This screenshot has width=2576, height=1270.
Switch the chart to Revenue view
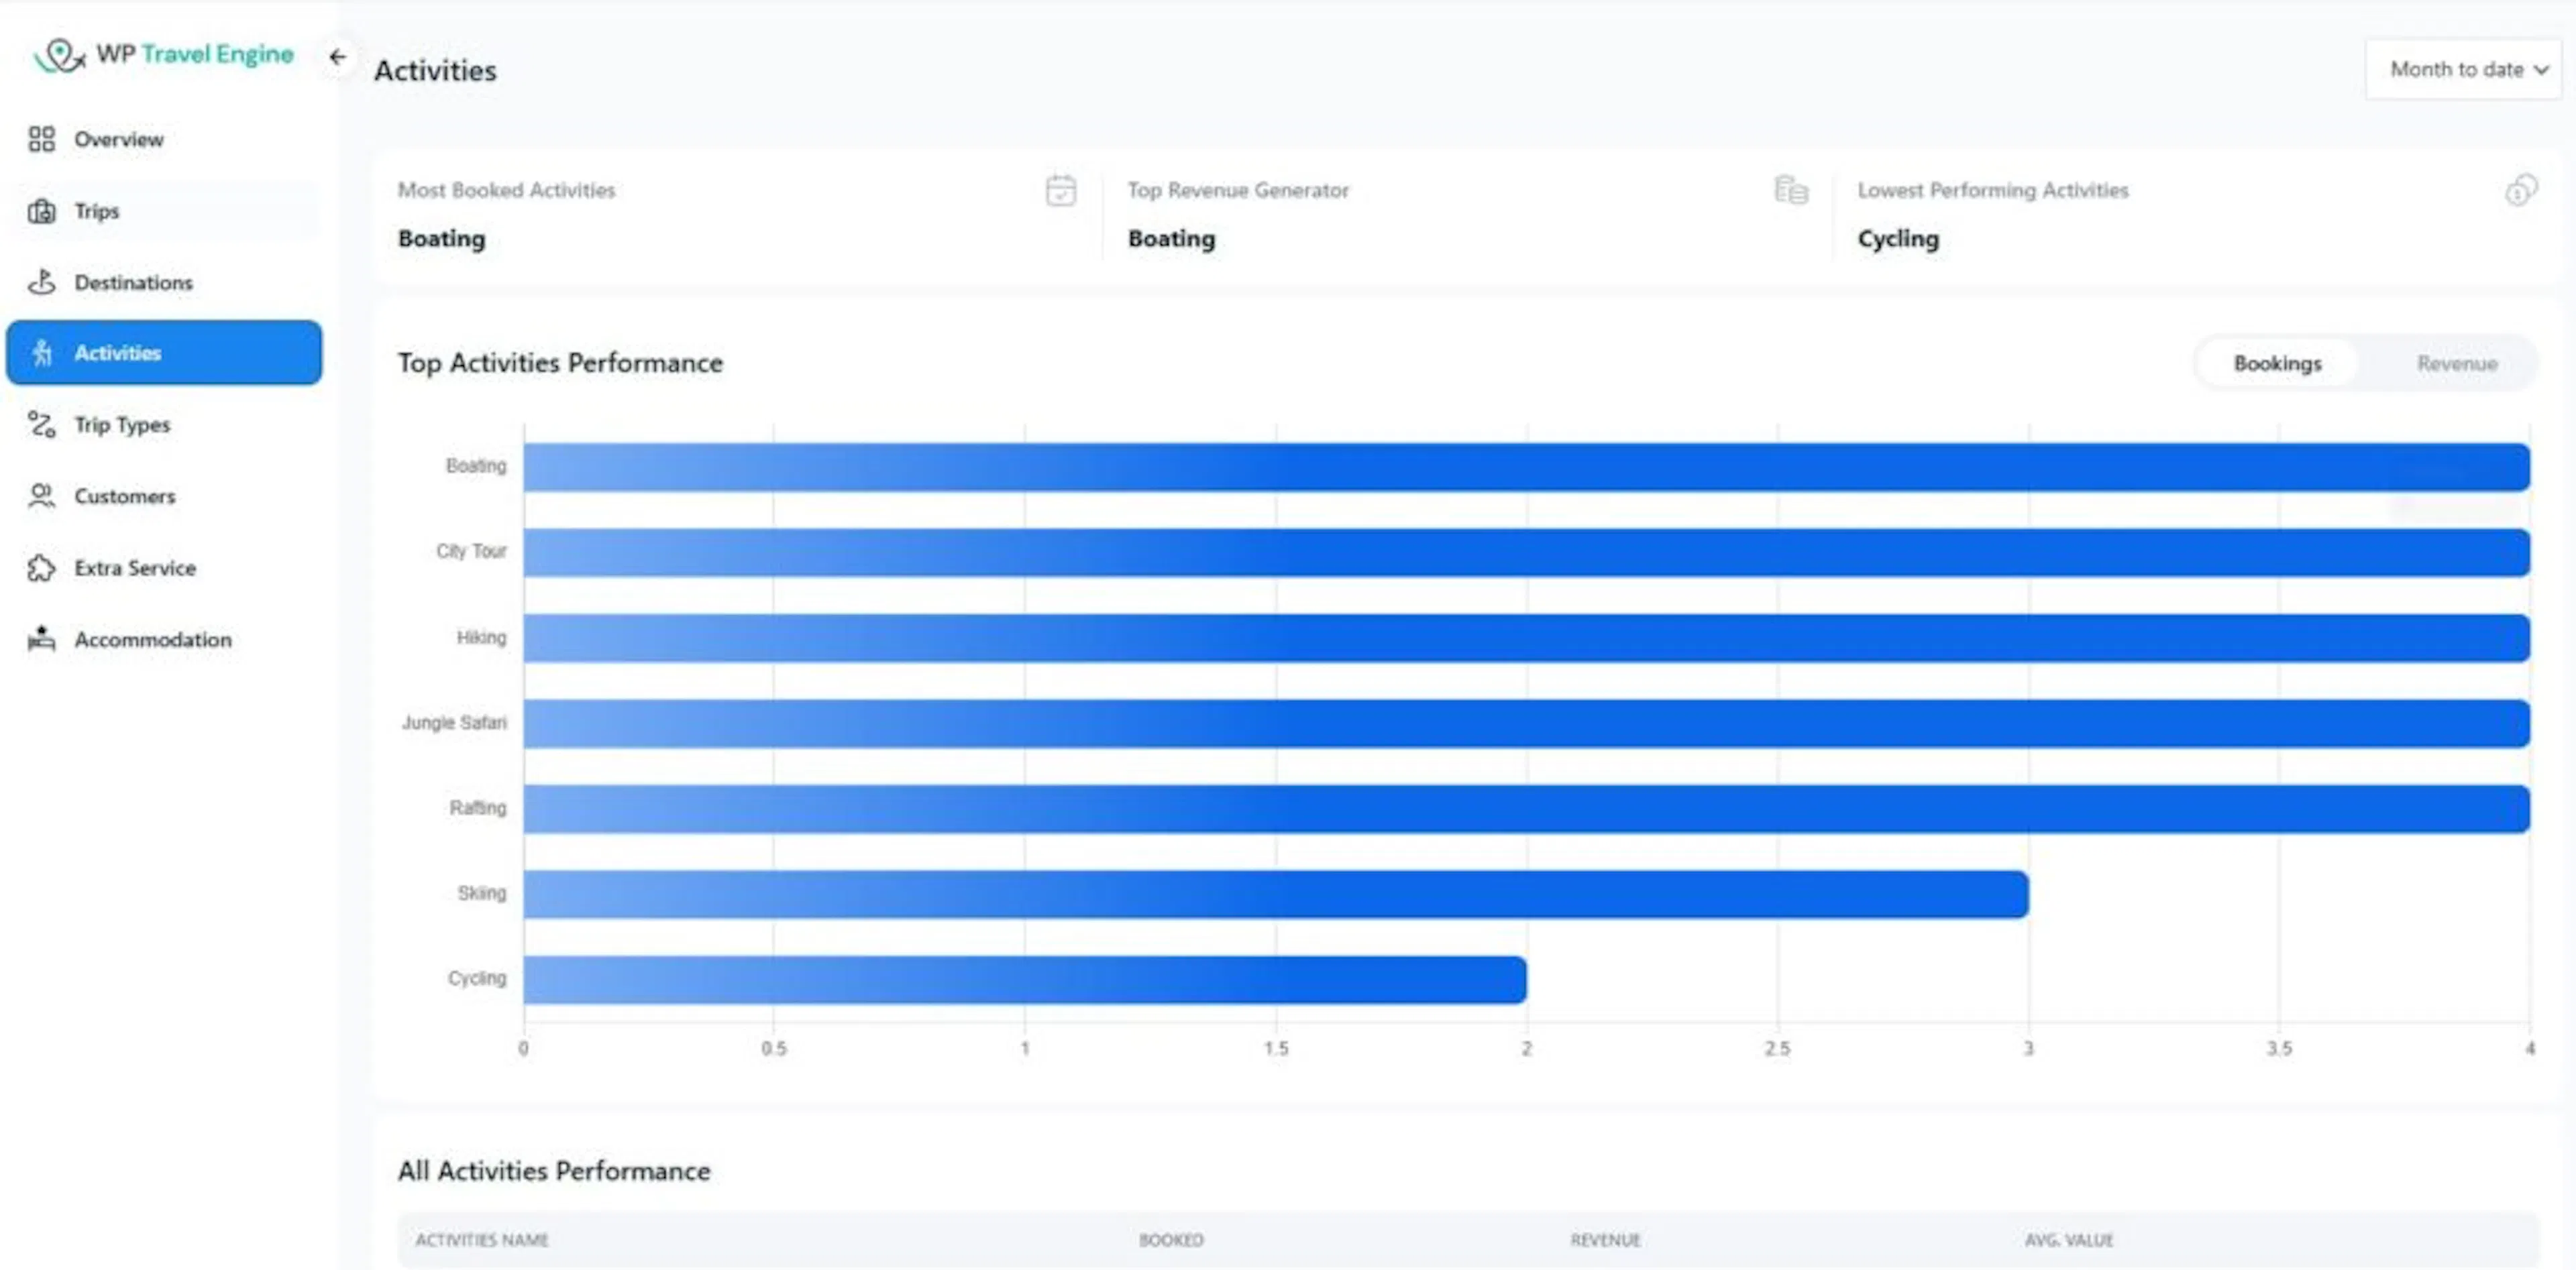point(2456,363)
